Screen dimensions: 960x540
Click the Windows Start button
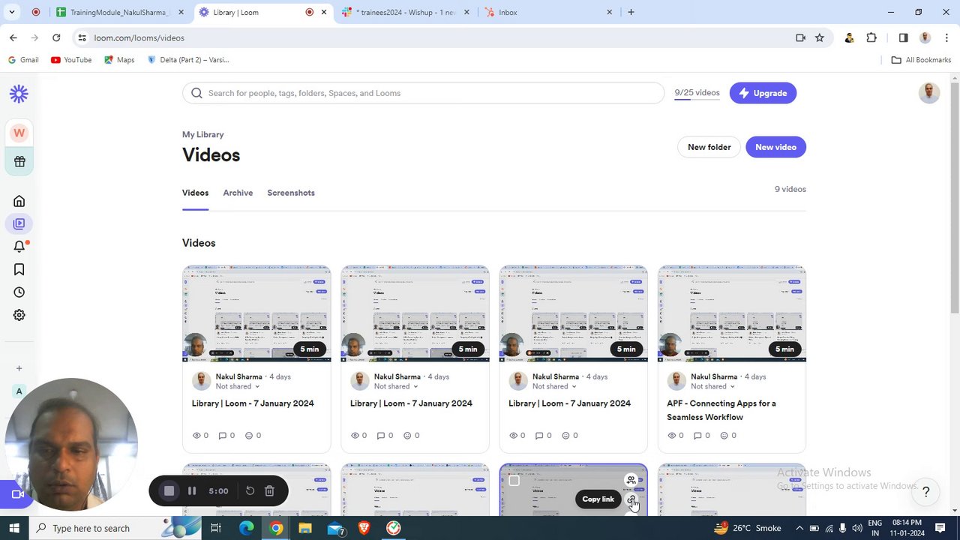pyautogui.click(x=13, y=528)
